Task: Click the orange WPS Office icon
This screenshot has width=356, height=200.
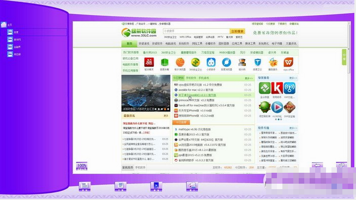Action: (288, 62)
